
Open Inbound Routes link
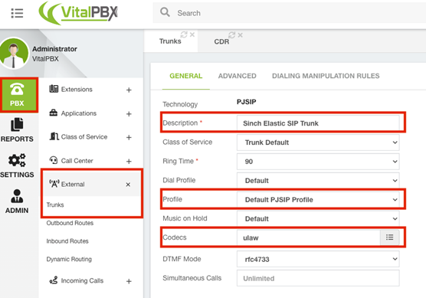(67, 241)
